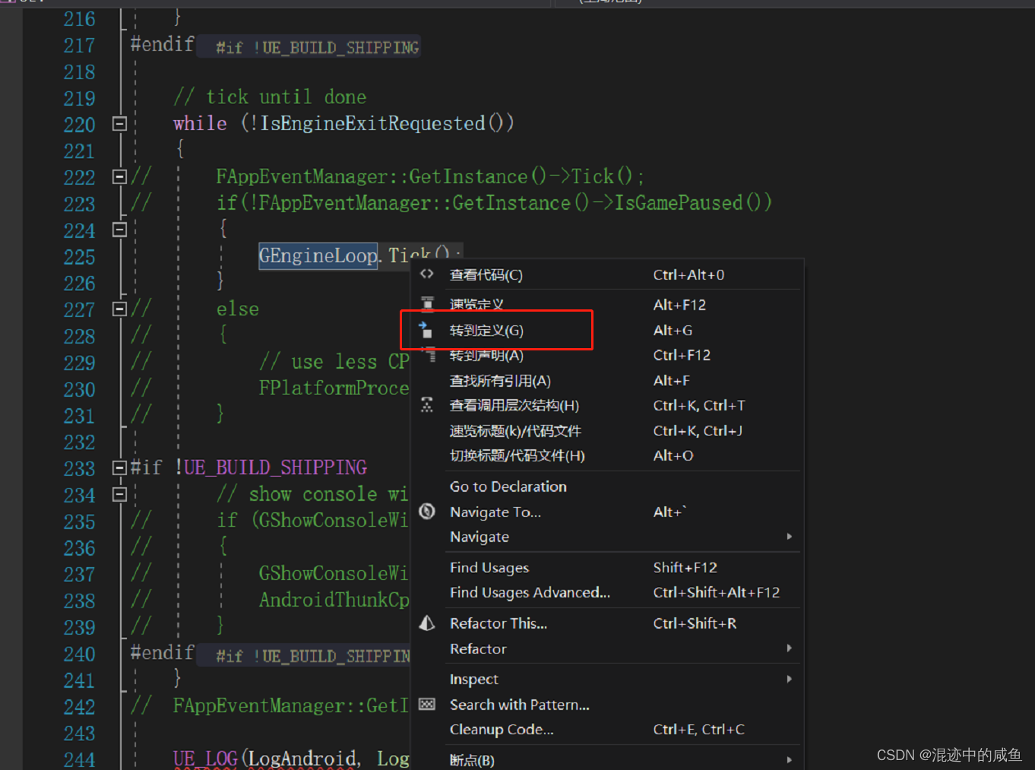Open the Inspect submenu arrow
Image resolution: width=1035 pixels, height=770 pixels.
[x=790, y=679]
